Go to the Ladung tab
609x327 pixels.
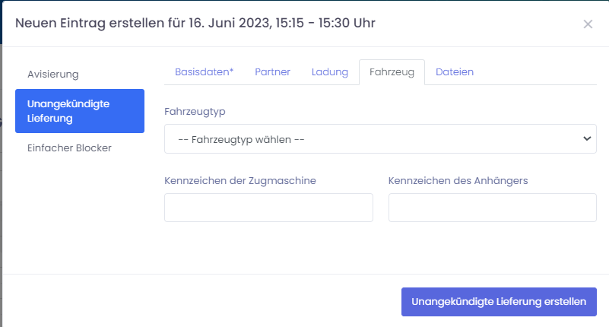[329, 72]
